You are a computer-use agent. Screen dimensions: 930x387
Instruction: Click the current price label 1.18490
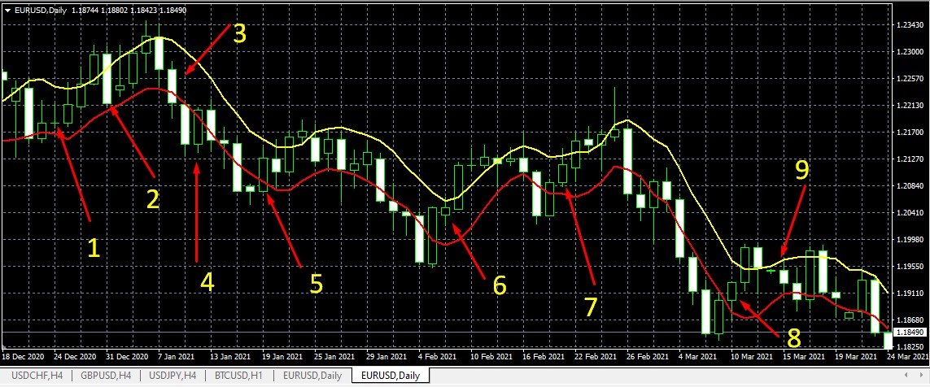(910, 333)
